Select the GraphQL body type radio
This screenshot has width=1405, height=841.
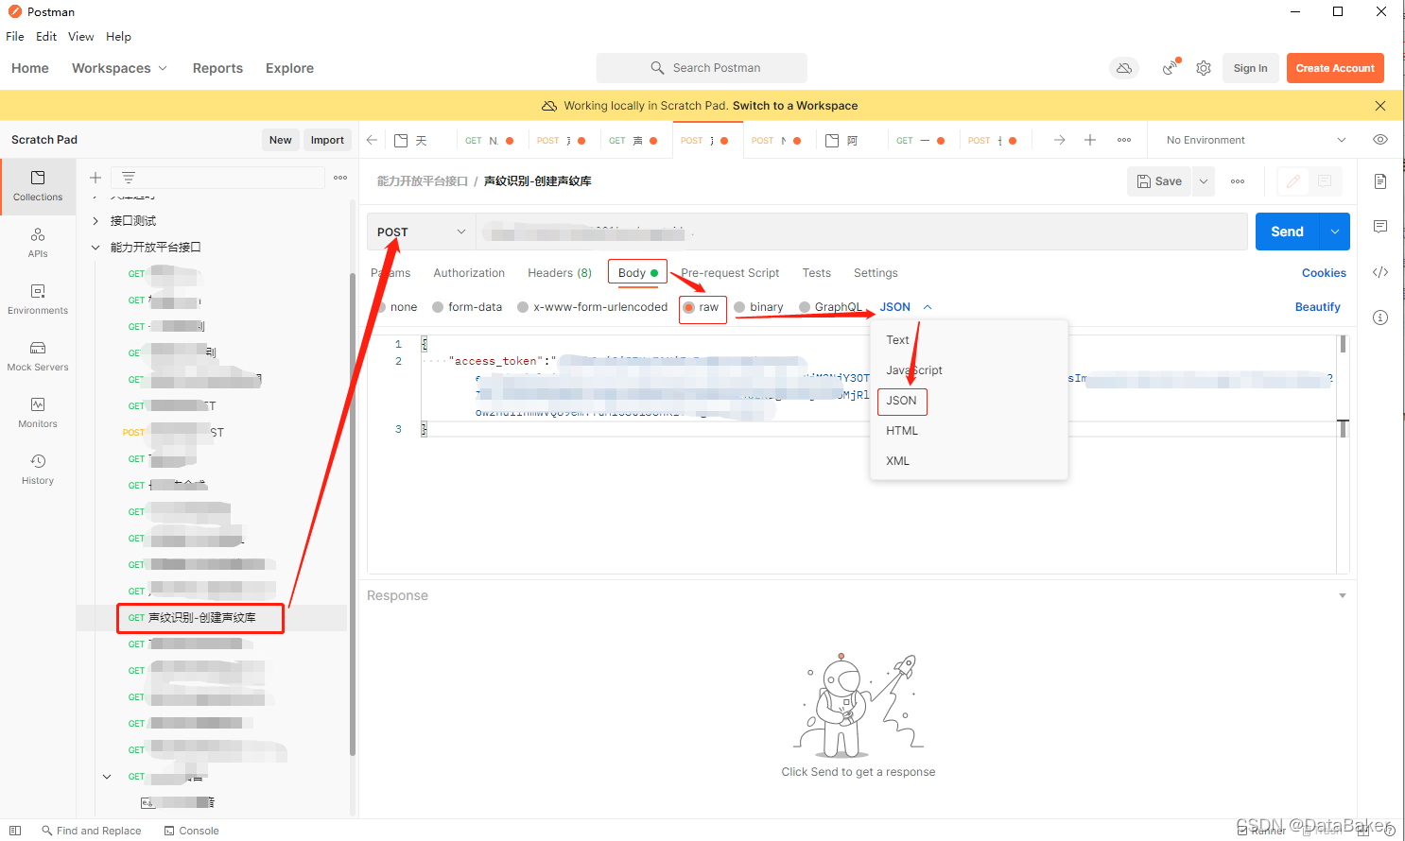point(805,307)
